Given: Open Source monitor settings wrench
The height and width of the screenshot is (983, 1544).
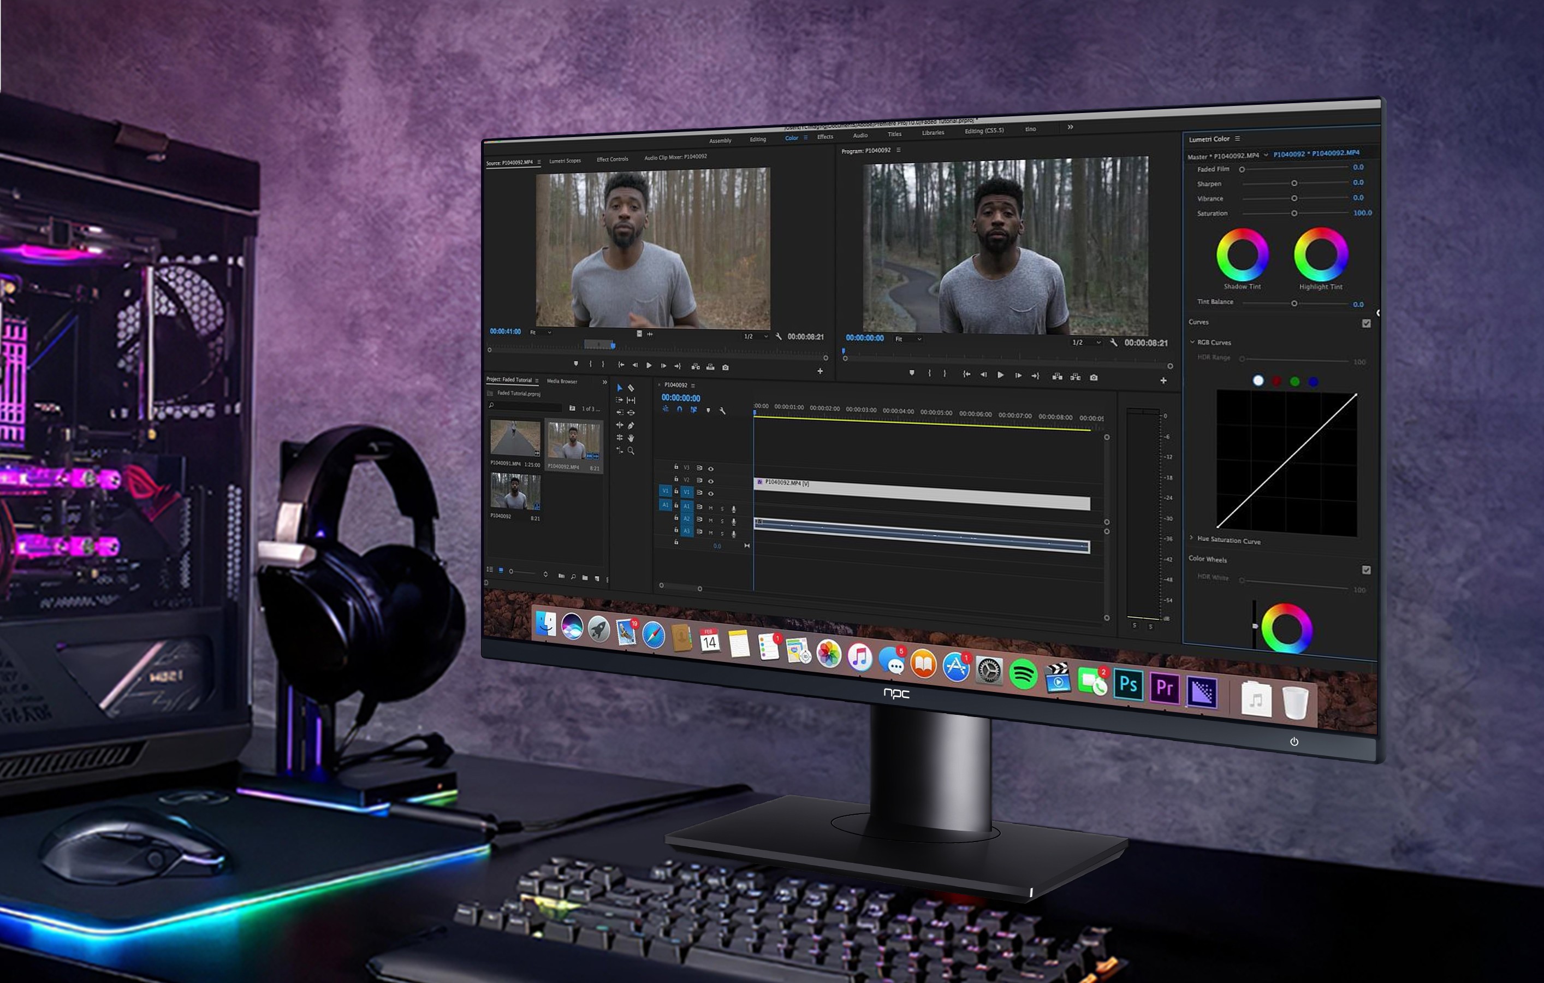Looking at the screenshot, I should pos(779,336).
